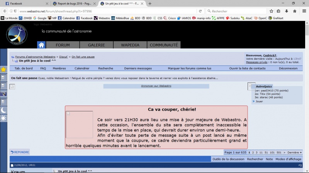Image resolution: width=309 pixels, height=173 pixels.
Task: Open the FORUM navigation tab
Action: (x=63, y=45)
